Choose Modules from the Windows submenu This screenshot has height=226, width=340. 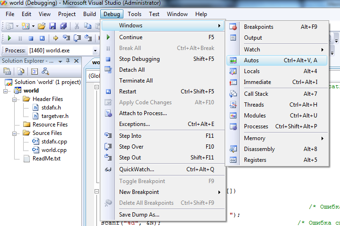coord(277,116)
